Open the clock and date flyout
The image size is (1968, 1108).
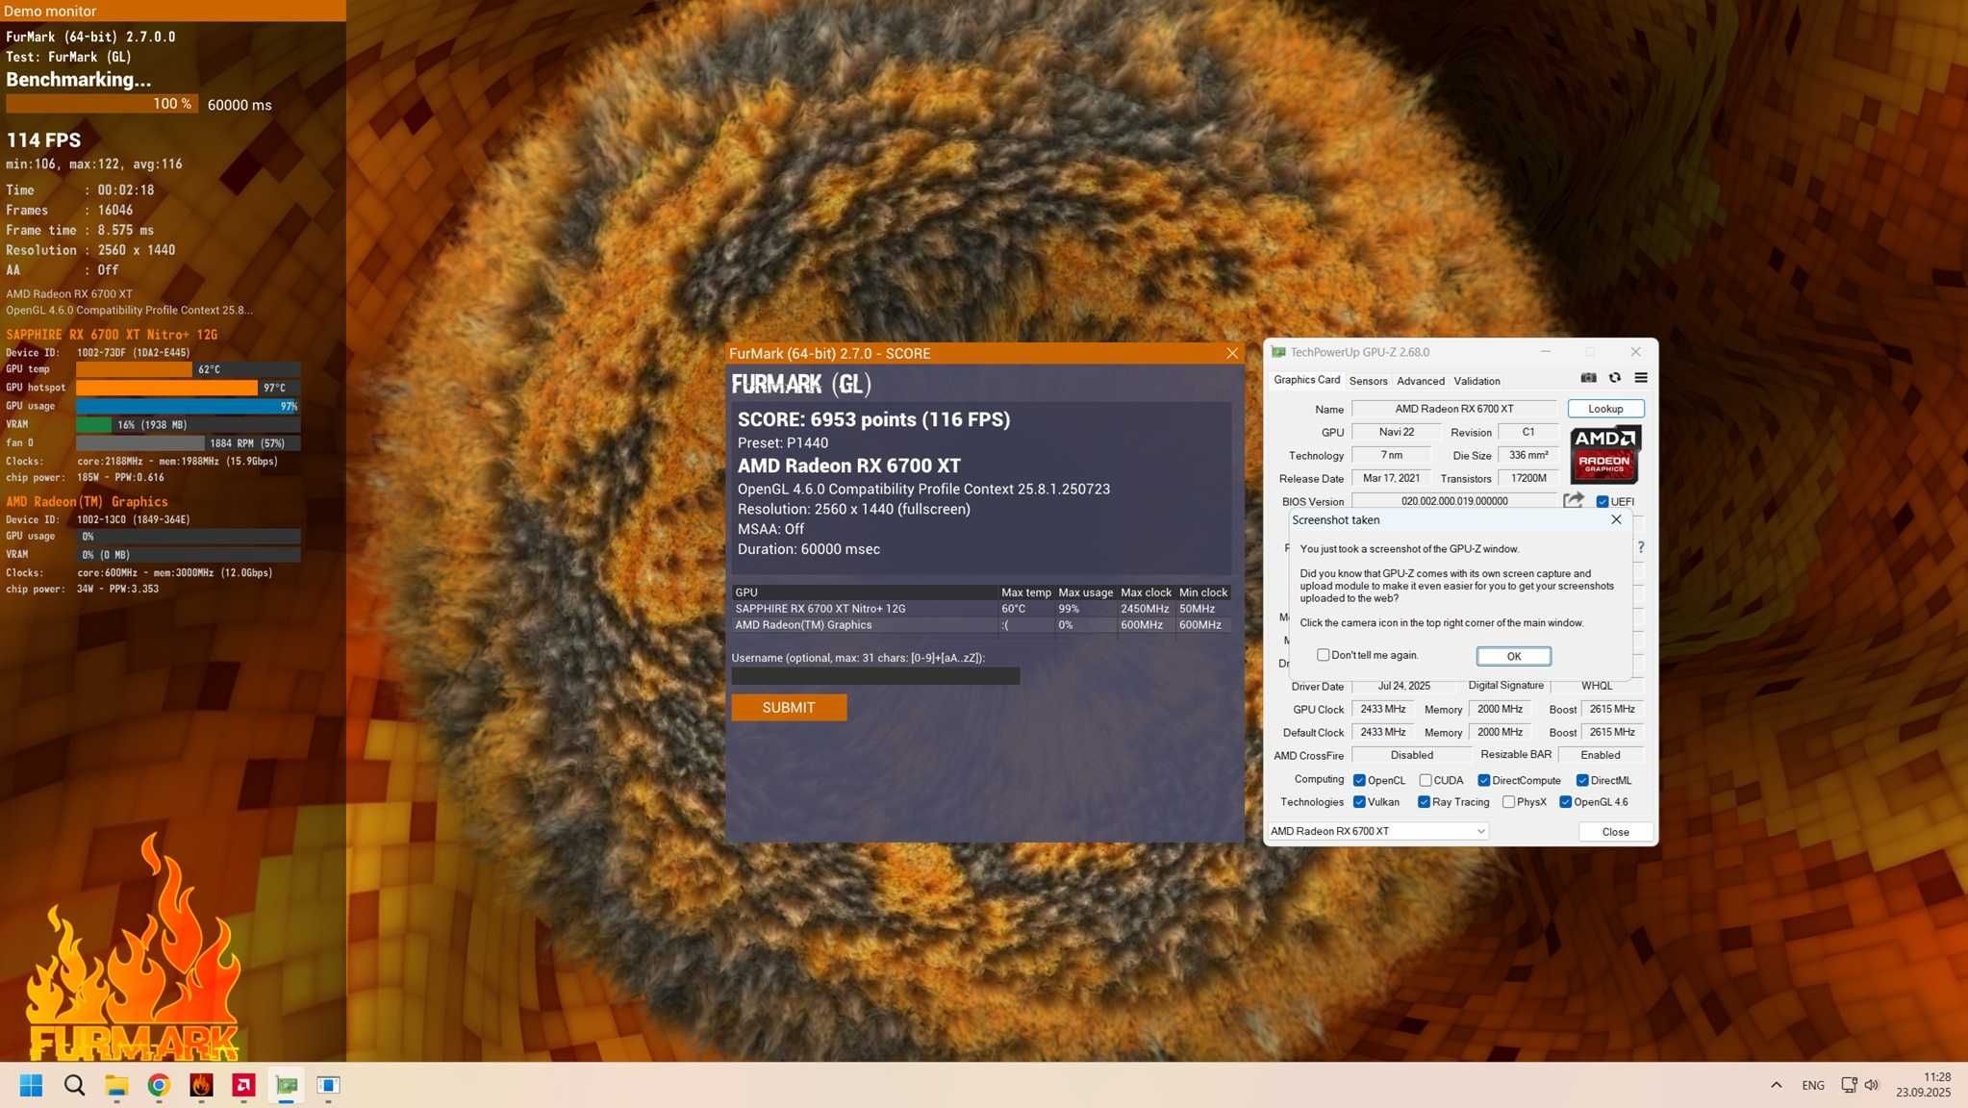click(x=1923, y=1085)
